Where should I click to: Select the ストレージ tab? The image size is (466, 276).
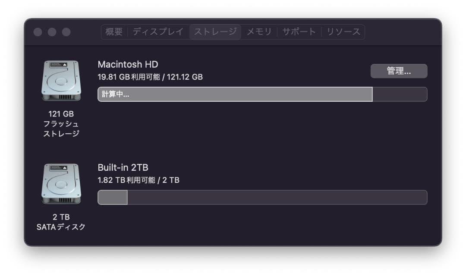coord(215,31)
